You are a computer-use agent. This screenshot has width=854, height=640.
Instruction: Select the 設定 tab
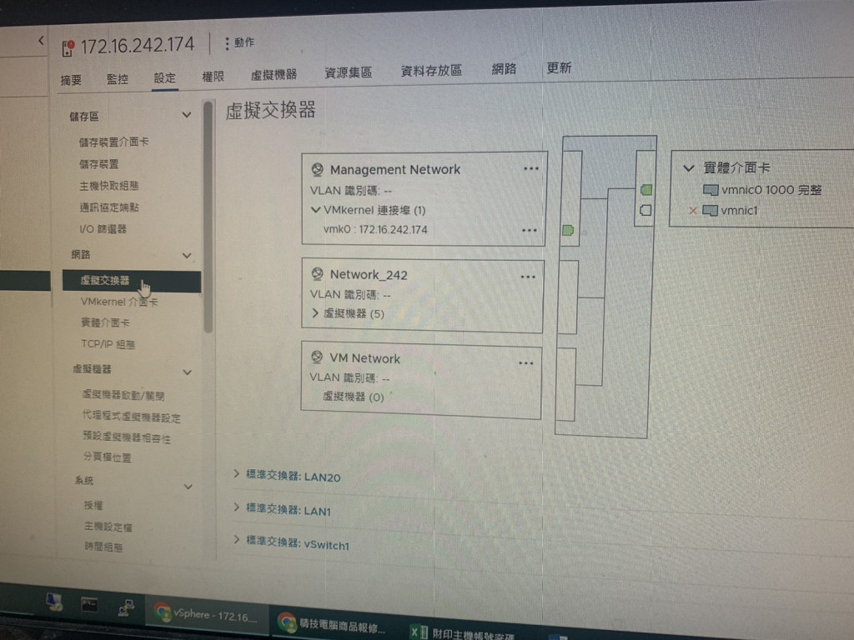click(164, 77)
